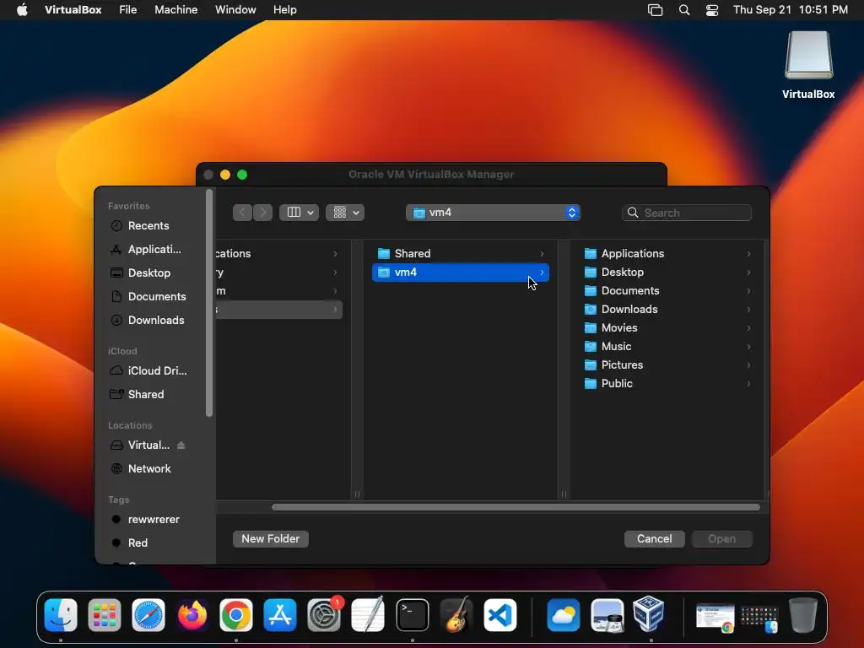Open the Window menu
Image resolution: width=864 pixels, height=648 pixels.
click(235, 10)
